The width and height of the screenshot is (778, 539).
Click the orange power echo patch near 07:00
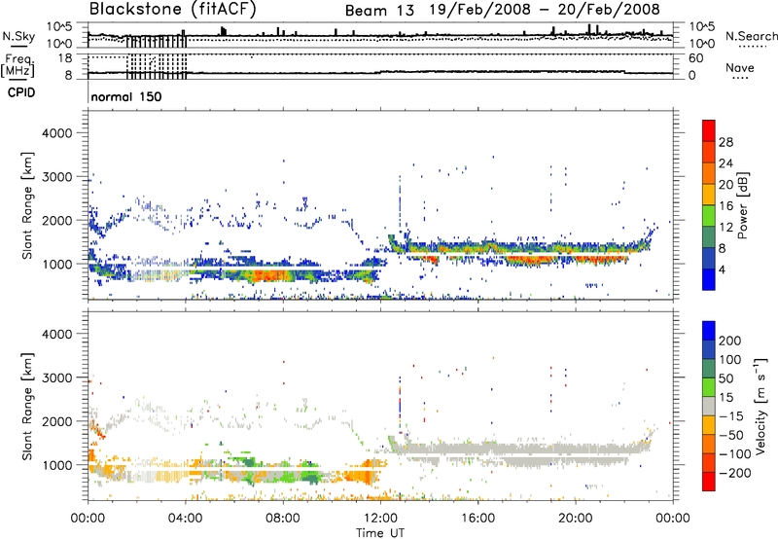(268, 276)
